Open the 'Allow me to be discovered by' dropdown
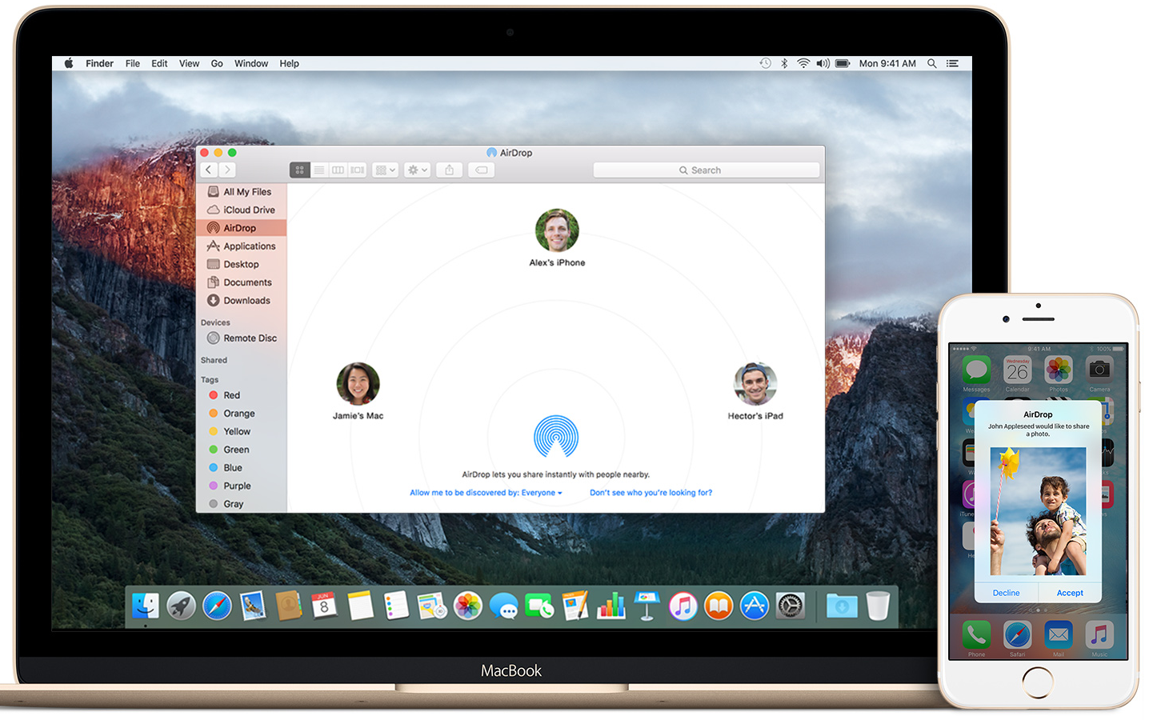Screen dimensions: 1149x720 point(486,493)
